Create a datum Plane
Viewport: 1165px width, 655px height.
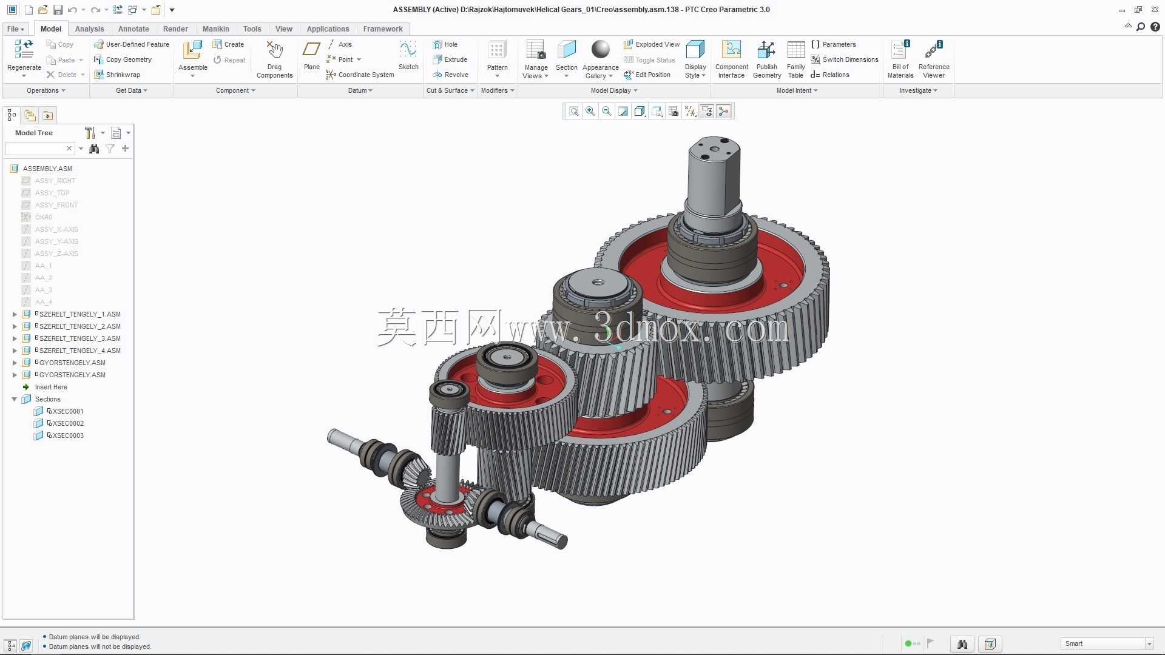point(311,55)
